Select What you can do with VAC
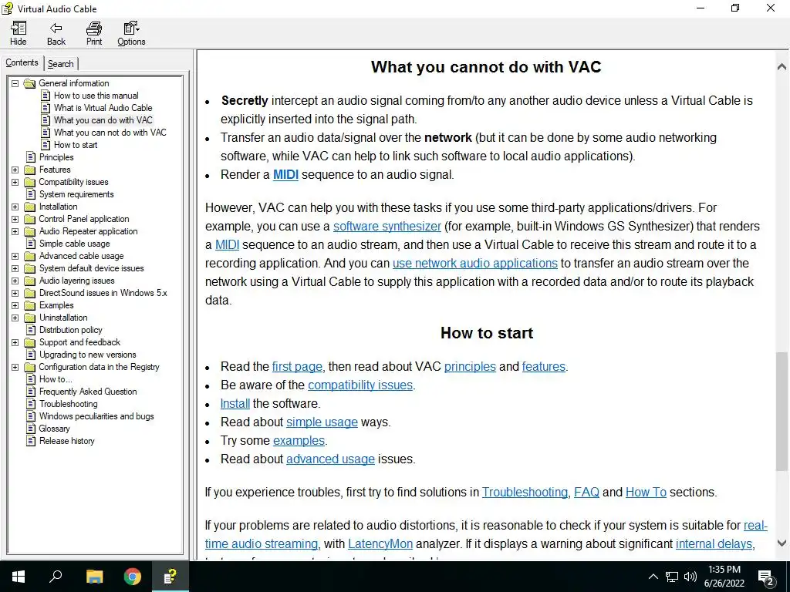The image size is (790, 592). click(103, 120)
